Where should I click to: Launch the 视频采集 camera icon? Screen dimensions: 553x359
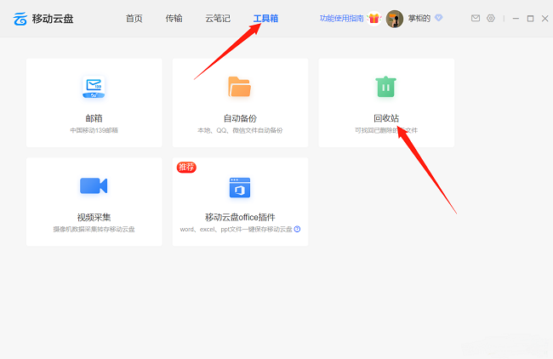pos(94,186)
